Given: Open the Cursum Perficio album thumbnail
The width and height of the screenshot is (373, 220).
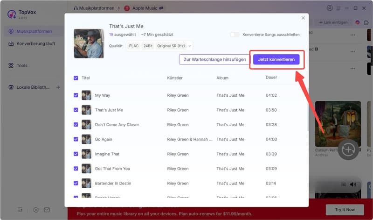Looking at the screenshot, I should coord(338,124).
